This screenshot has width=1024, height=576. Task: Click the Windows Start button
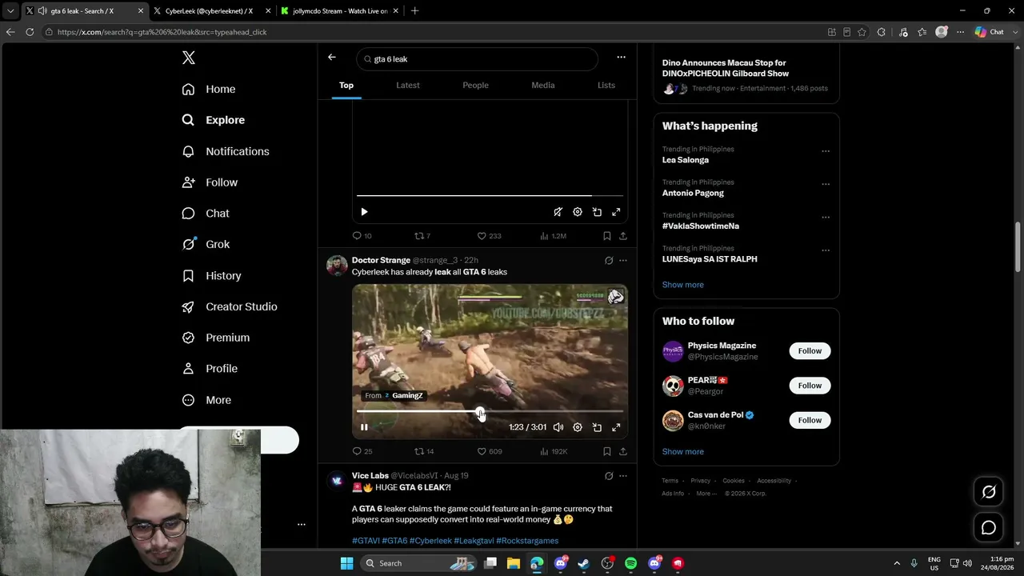346,563
